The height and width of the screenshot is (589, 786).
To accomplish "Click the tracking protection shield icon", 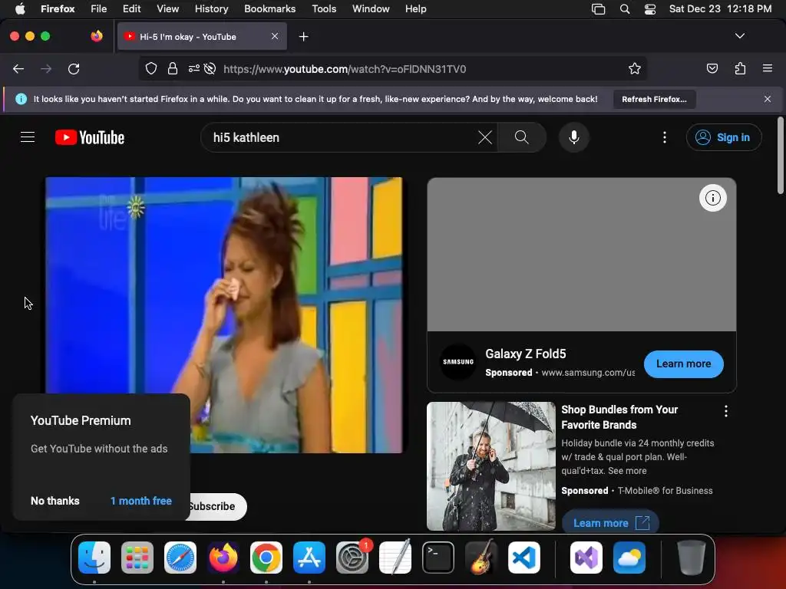I will pos(151,68).
